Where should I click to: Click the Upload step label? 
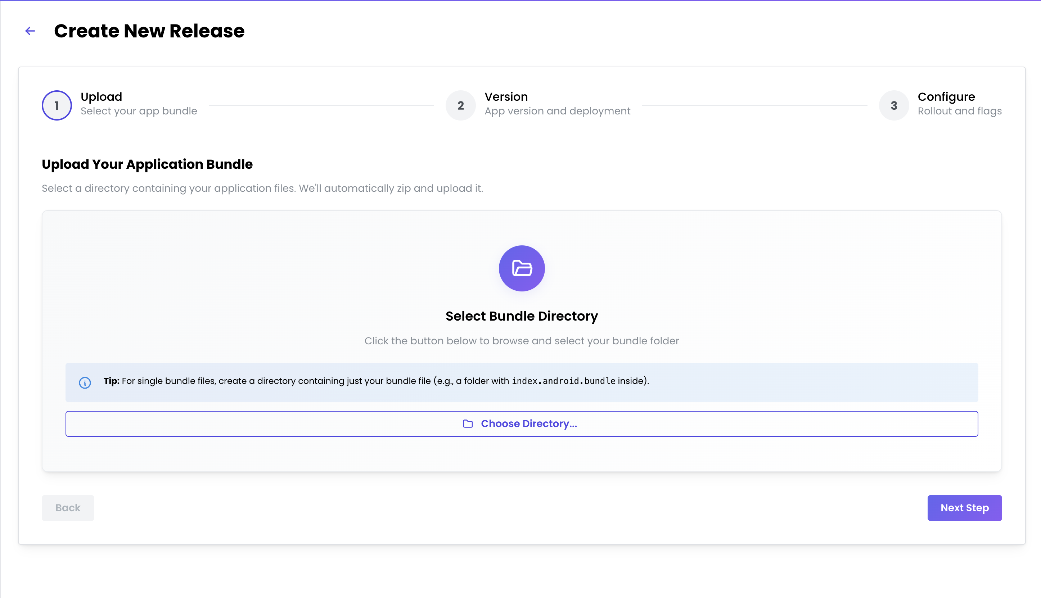(x=101, y=97)
